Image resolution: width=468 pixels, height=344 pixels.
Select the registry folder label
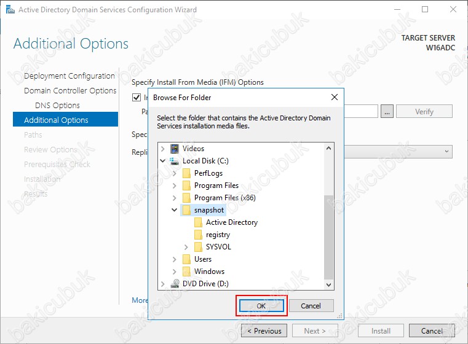click(218, 235)
